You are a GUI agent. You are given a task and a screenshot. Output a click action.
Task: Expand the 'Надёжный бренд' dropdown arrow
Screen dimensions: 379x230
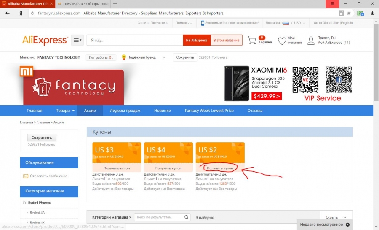click(x=164, y=58)
